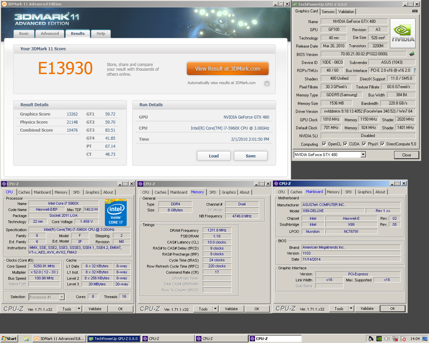Viewport: 429px width, 343px height.
Task: Click the NVIDIA GeForce GTX 480 Name field
Action: pos(354,21)
